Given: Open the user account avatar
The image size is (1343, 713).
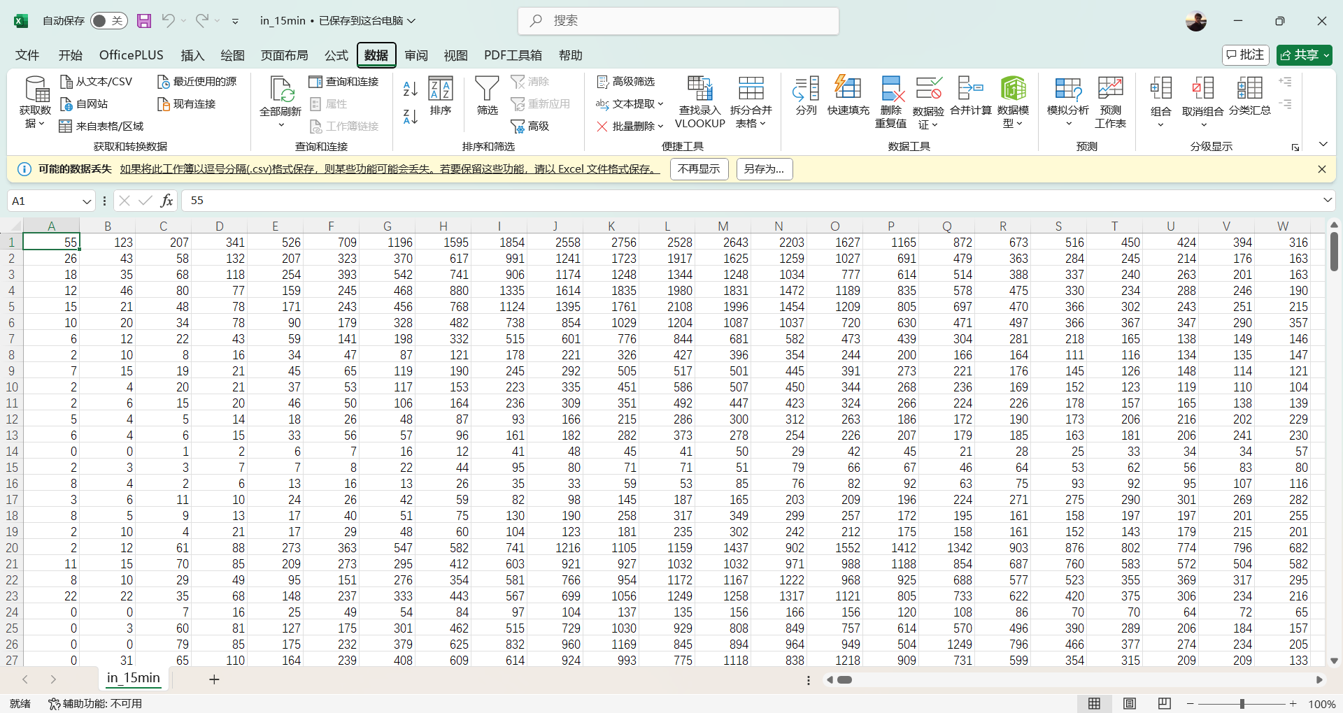Looking at the screenshot, I should pos(1196,21).
